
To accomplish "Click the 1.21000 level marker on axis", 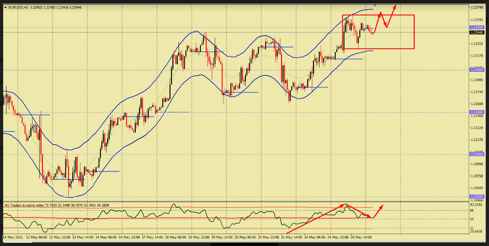I will click(x=477, y=155).
